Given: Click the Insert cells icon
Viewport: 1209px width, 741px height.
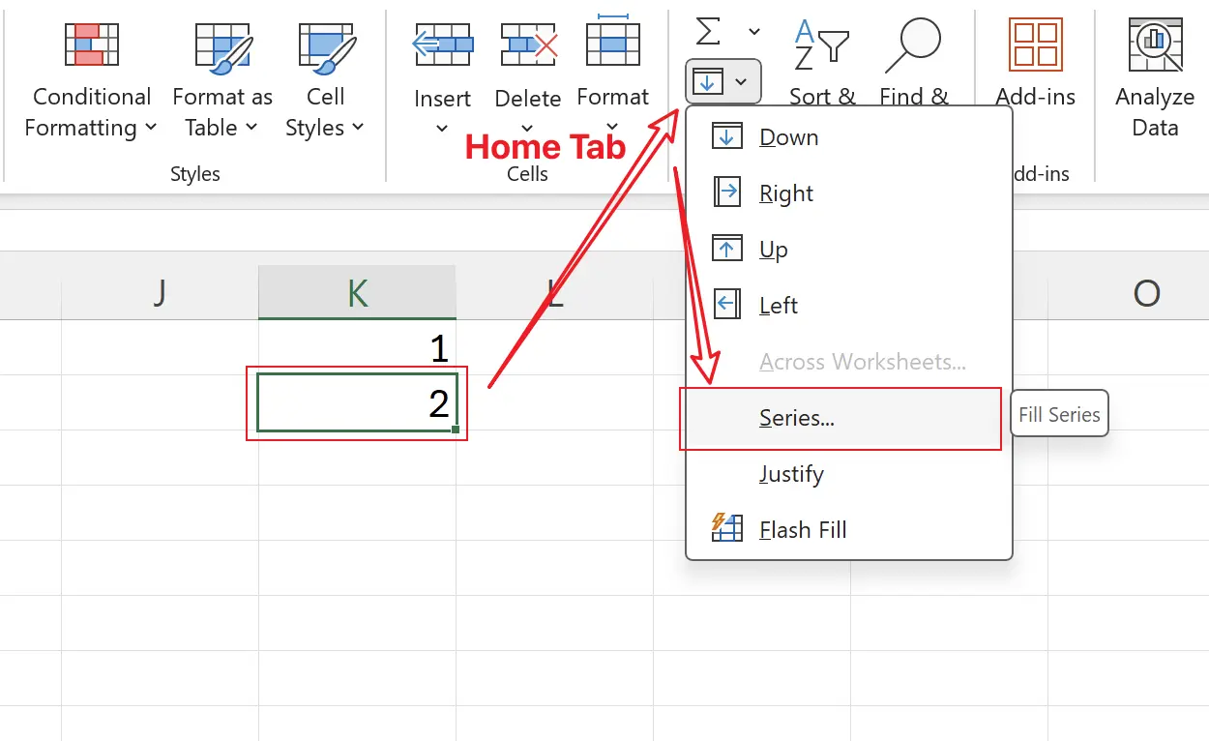Looking at the screenshot, I should pos(442,44).
